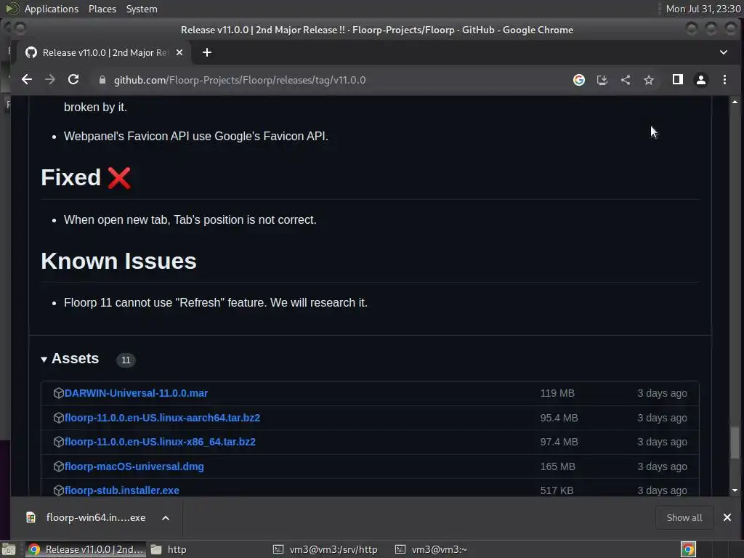Switch to Chrome Release window in taskbar
This screenshot has width=744, height=558.
coord(86,549)
